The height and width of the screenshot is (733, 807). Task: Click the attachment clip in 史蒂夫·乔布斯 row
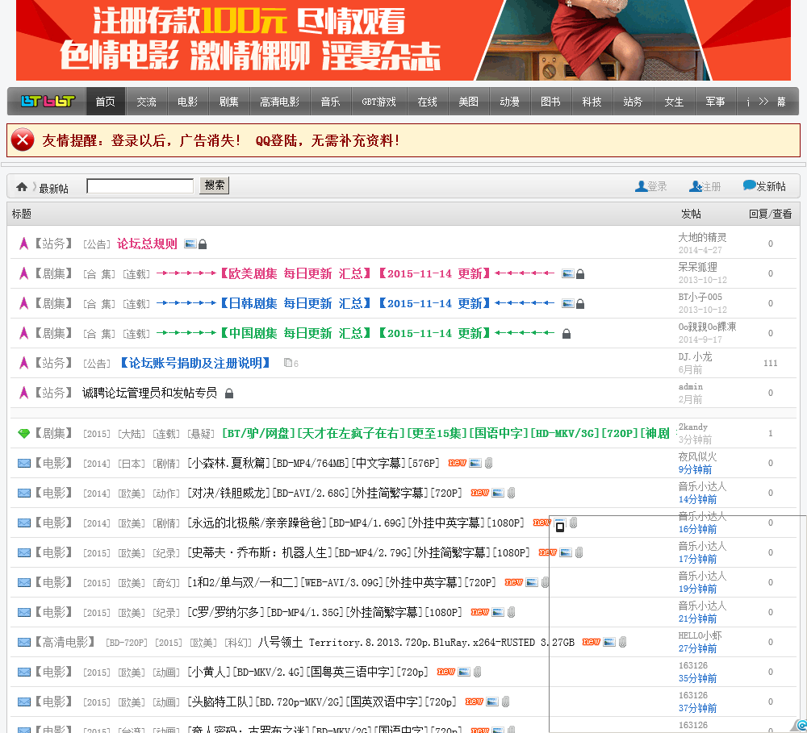[x=579, y=552]
